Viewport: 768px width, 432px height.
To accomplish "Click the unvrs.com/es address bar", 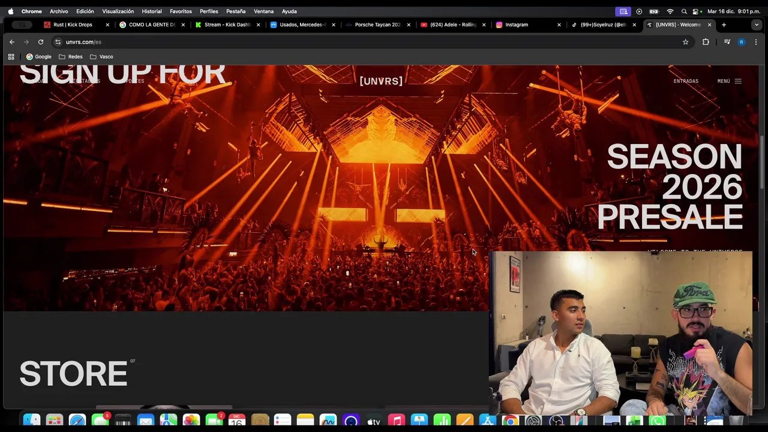I will [372, 42].
